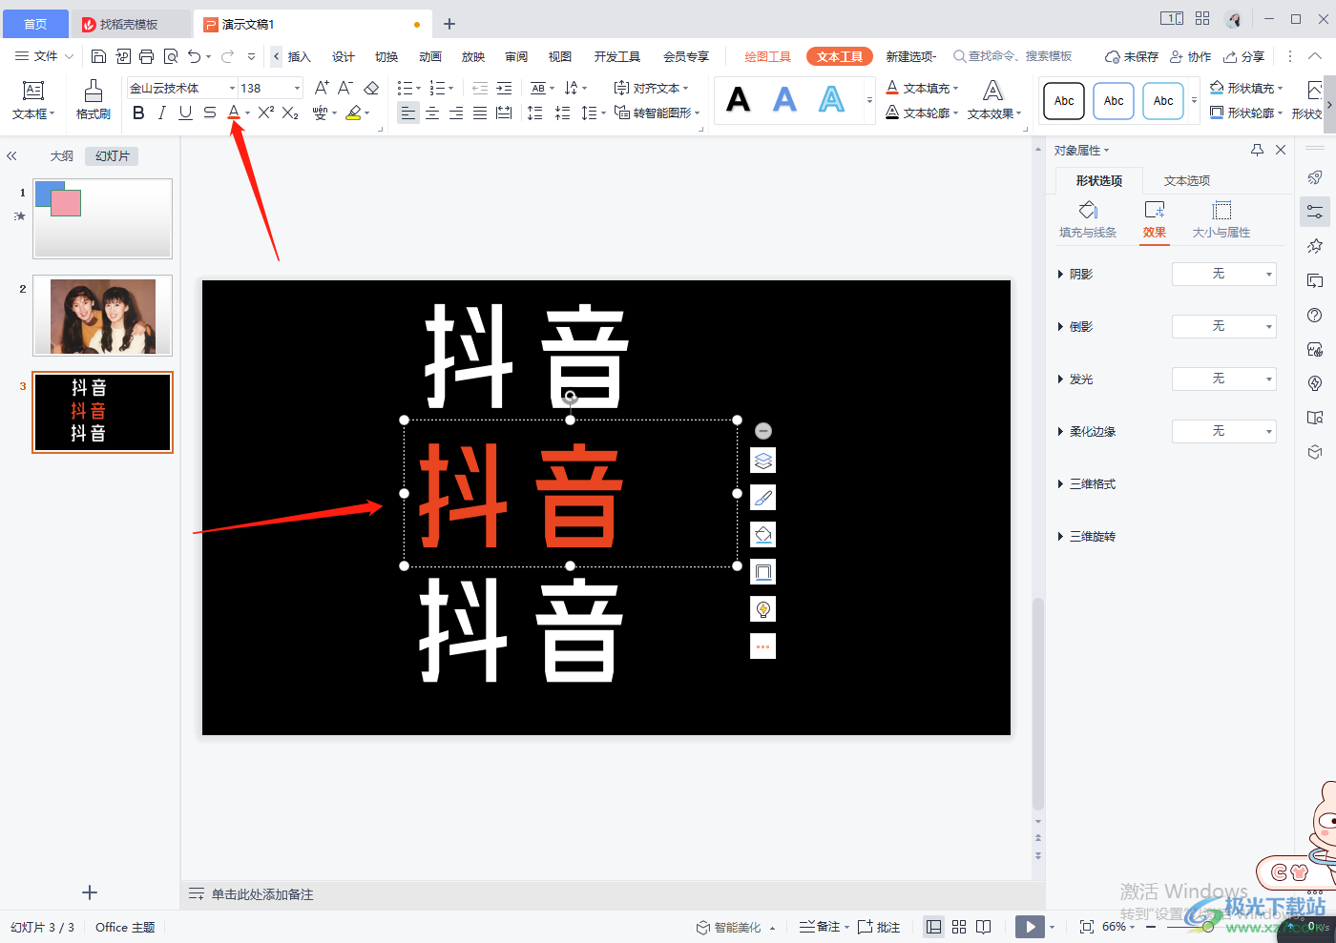Screen dimensions: 1336x943
Task: Toggle Italic formatting
Action: tap(161, 113)
